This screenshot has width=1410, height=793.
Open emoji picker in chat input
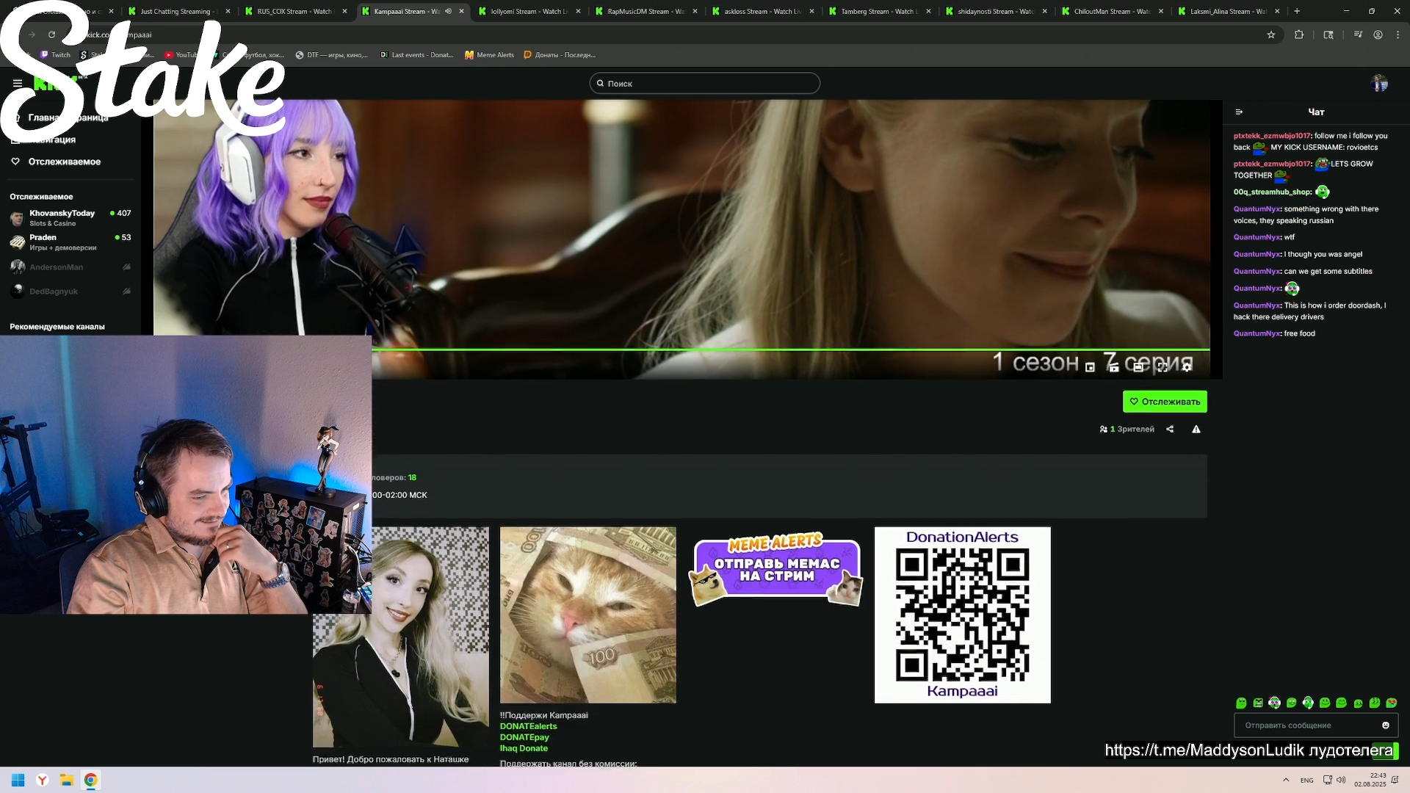1386,725
